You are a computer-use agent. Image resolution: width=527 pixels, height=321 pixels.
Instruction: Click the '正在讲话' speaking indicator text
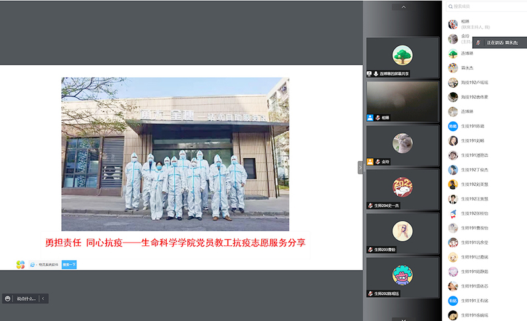[x=502, y=43]
